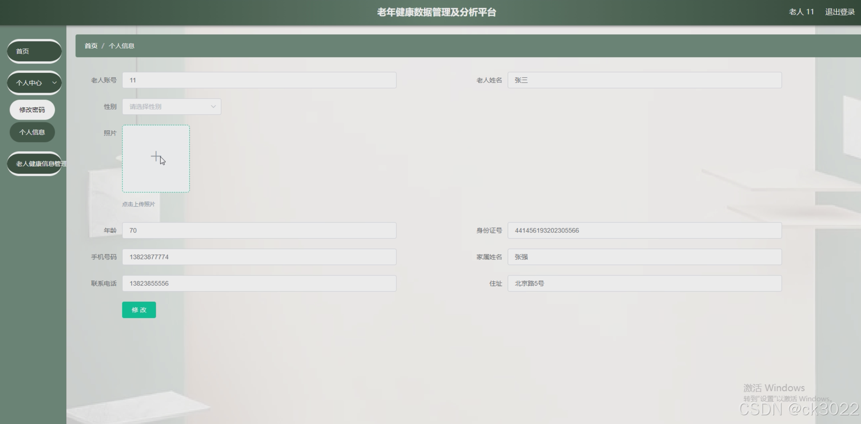Click the 联系电话 contact phone field

(259, 283)
